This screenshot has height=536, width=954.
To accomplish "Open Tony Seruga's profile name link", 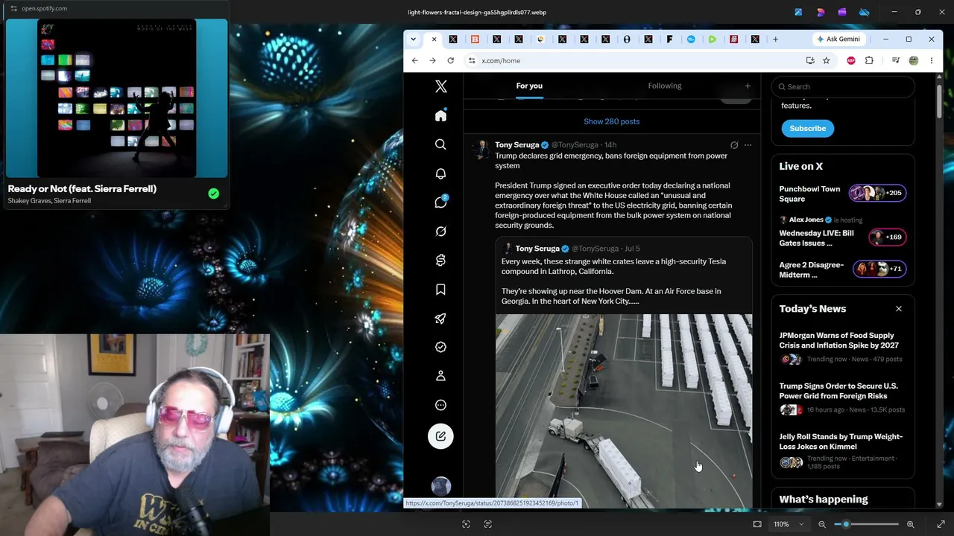I will point(517,145).
